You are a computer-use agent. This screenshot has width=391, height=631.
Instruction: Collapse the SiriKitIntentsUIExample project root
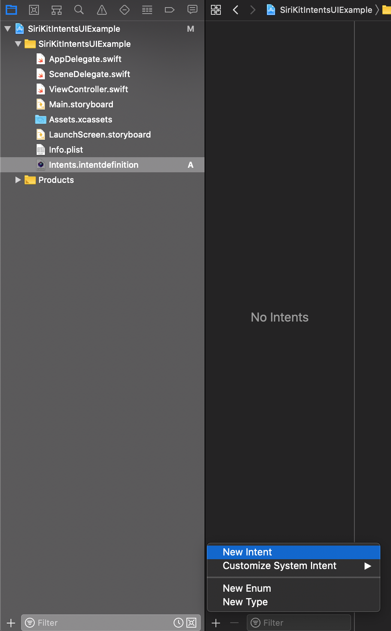pyautogui.click(x=8, y=29)
